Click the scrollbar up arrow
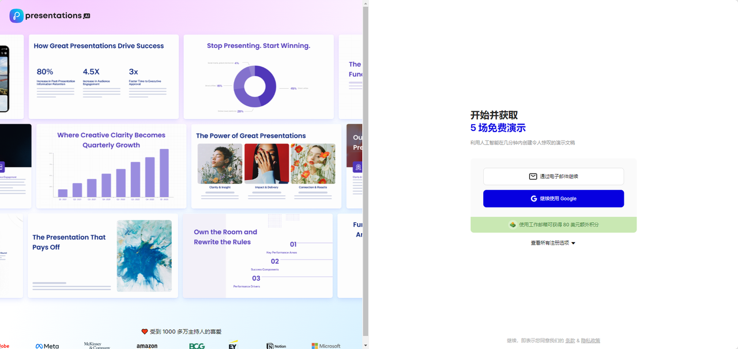This screenshot has width=738, height=349. (366, 3)
